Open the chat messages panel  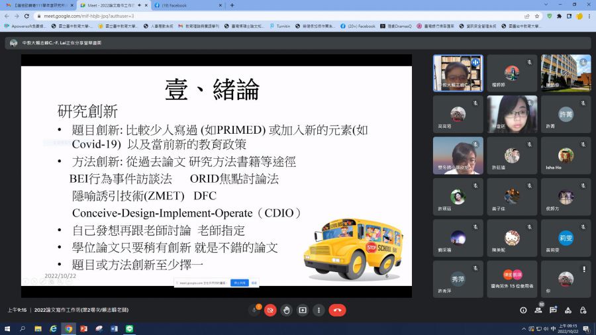[x=554, y=310]
